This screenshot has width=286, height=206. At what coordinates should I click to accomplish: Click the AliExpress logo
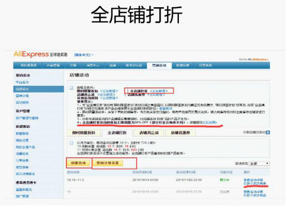point(31,54)
